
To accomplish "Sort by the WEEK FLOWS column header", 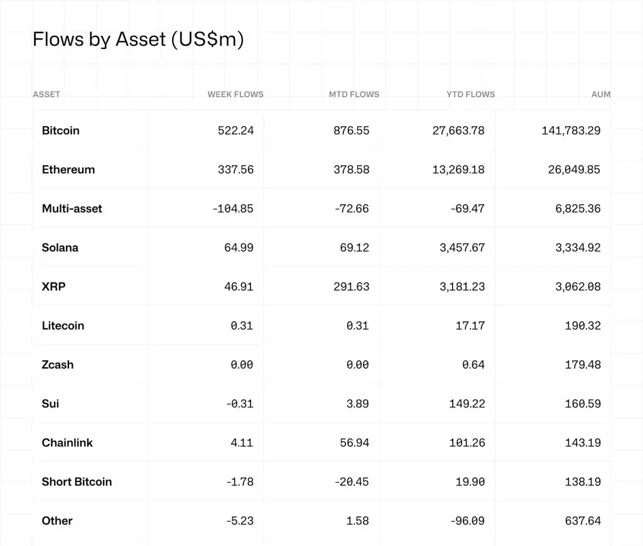I will coord(235,95).
